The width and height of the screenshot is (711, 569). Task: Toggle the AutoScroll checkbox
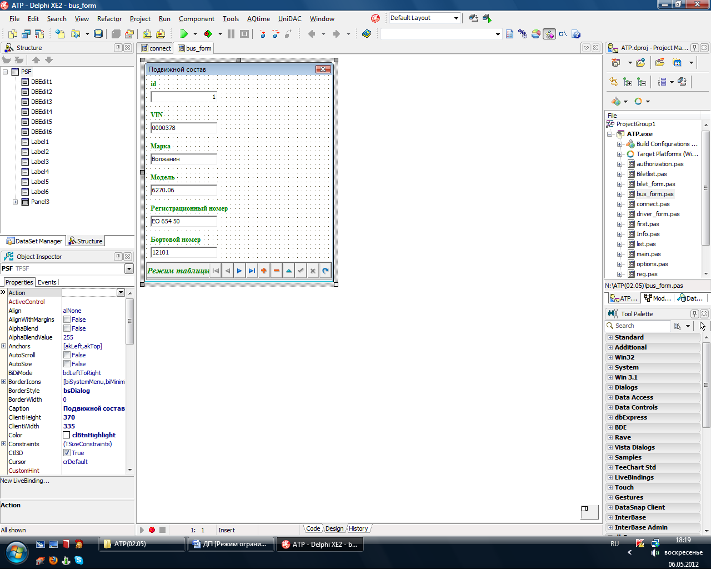67,355
